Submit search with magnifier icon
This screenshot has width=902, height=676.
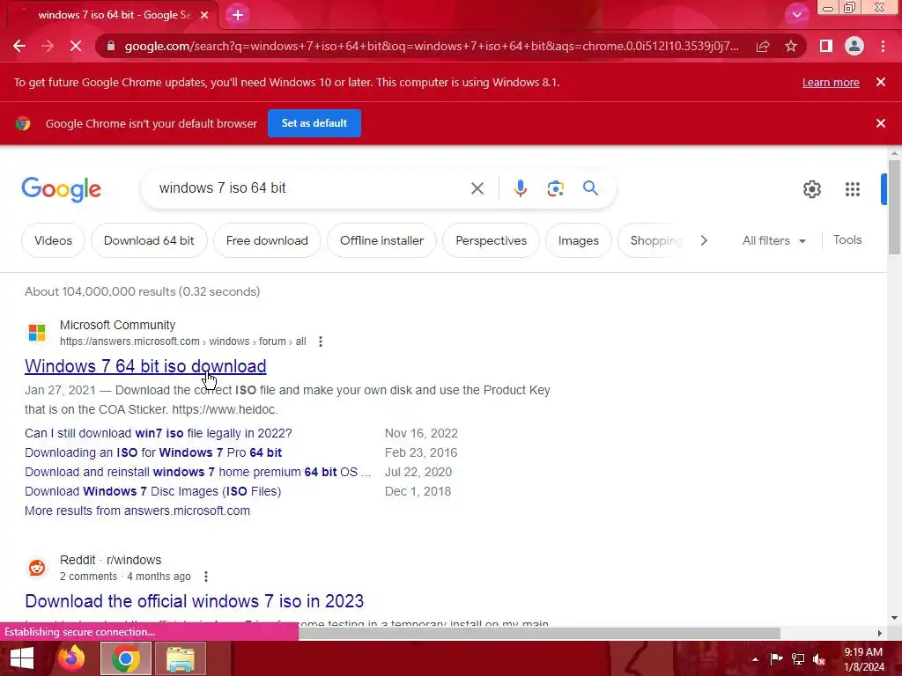click(590, 188)
